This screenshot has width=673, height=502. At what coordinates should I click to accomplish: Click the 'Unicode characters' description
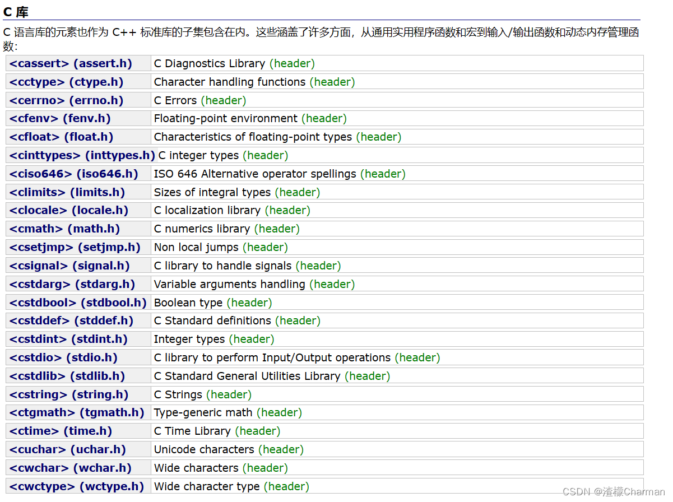pyautogui.click(x=204, y=449)
